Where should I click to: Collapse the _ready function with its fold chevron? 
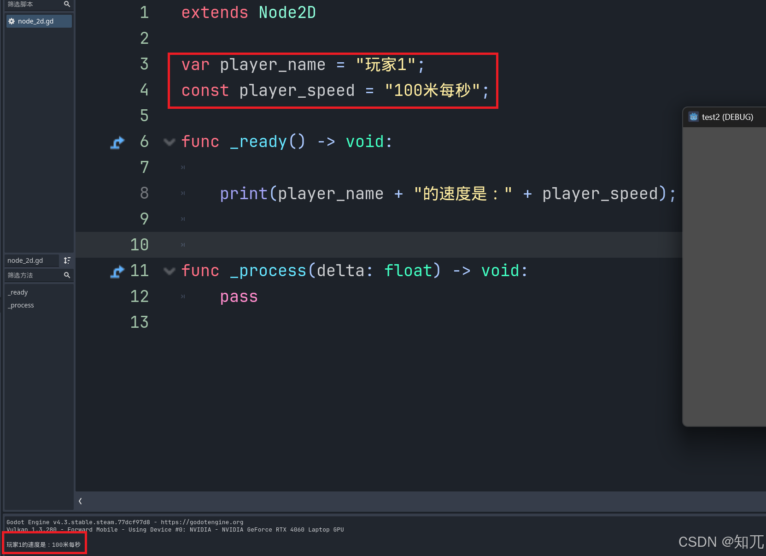[x=169, y=142]
